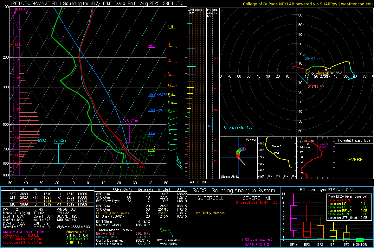Click the LCL-EL (Cloud Layer) row
Viewport: 374px width, 248px height.
[x=142, y=213]
